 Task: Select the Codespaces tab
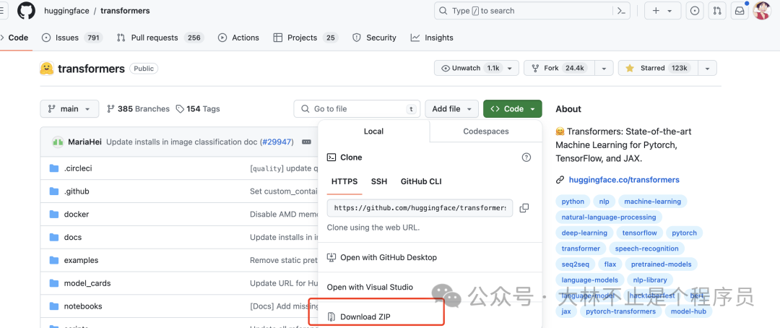pyautogui.click(x=486, y=131)
